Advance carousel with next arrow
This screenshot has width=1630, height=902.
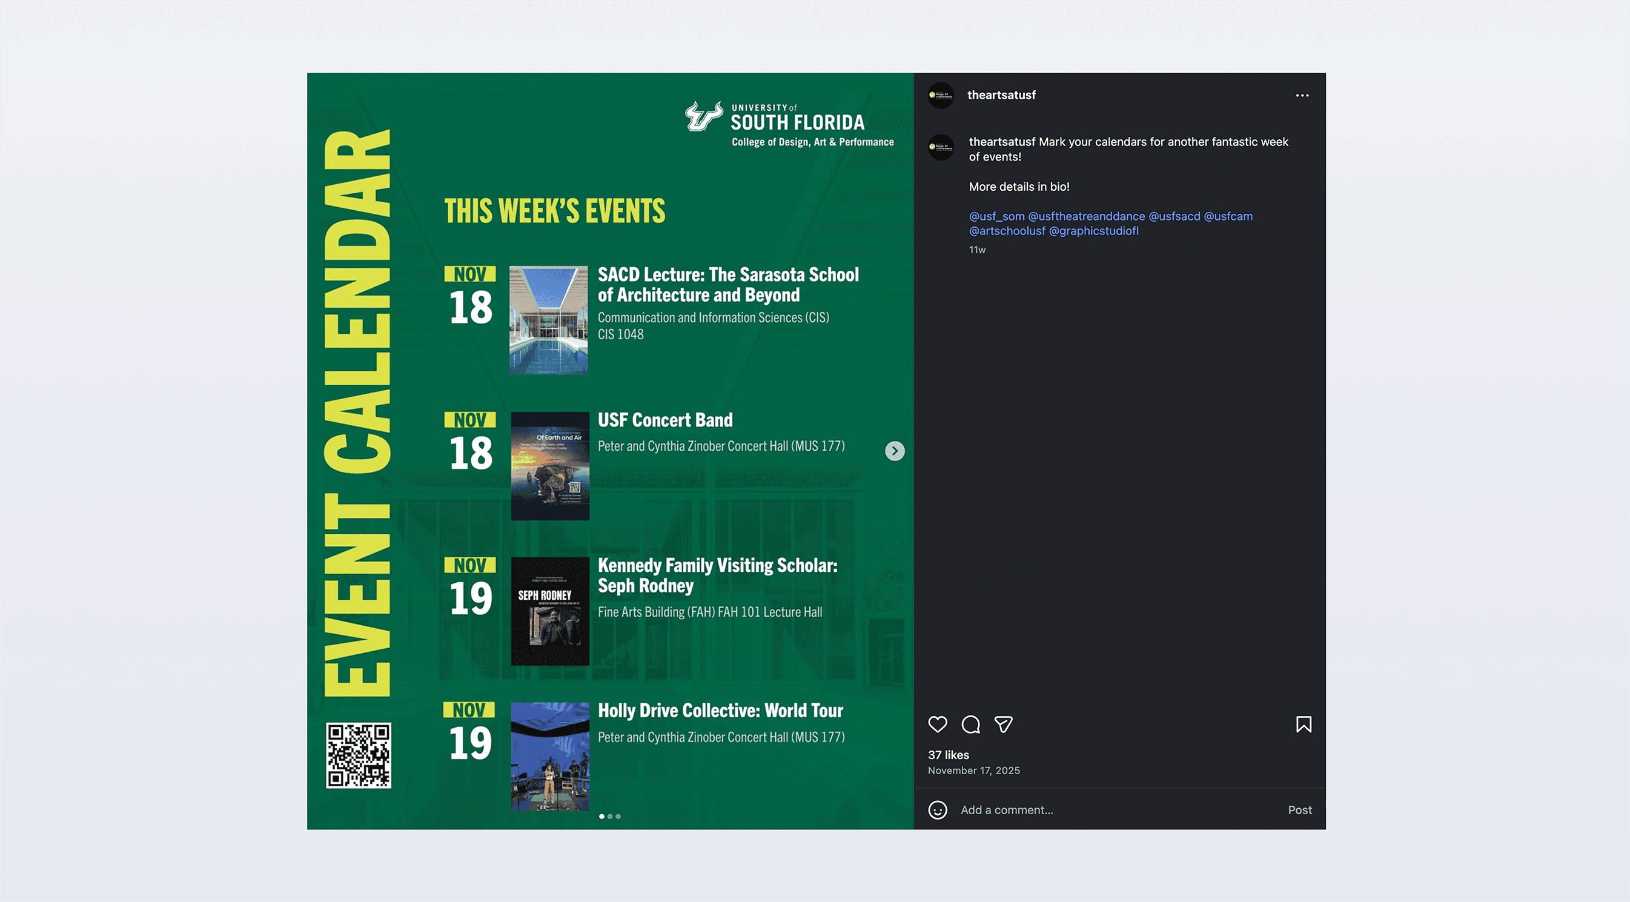click(894, 451)
